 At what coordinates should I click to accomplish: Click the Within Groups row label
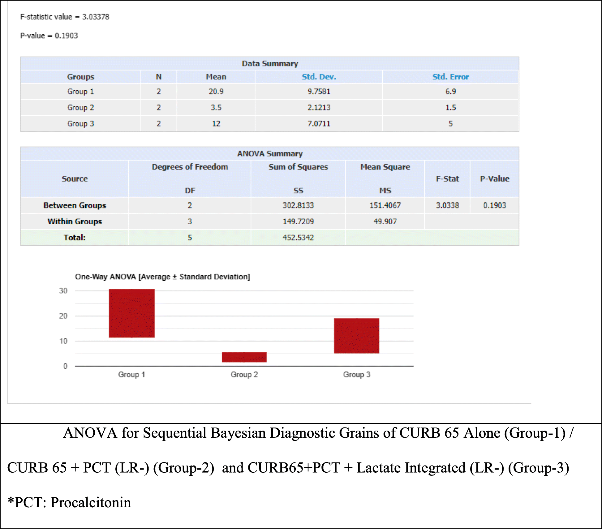[75, 221]
